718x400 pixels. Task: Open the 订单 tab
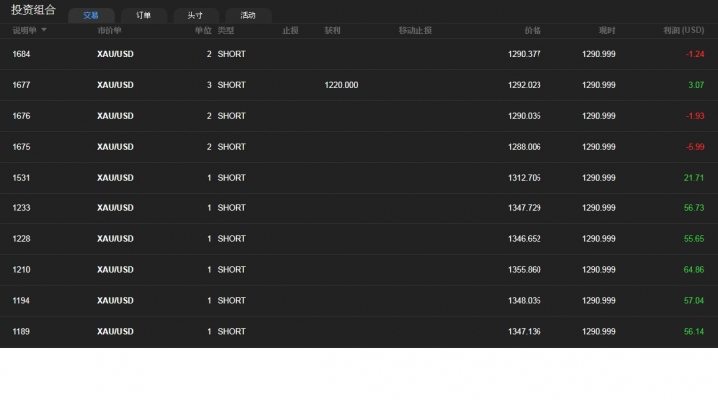tap(144, 16)
